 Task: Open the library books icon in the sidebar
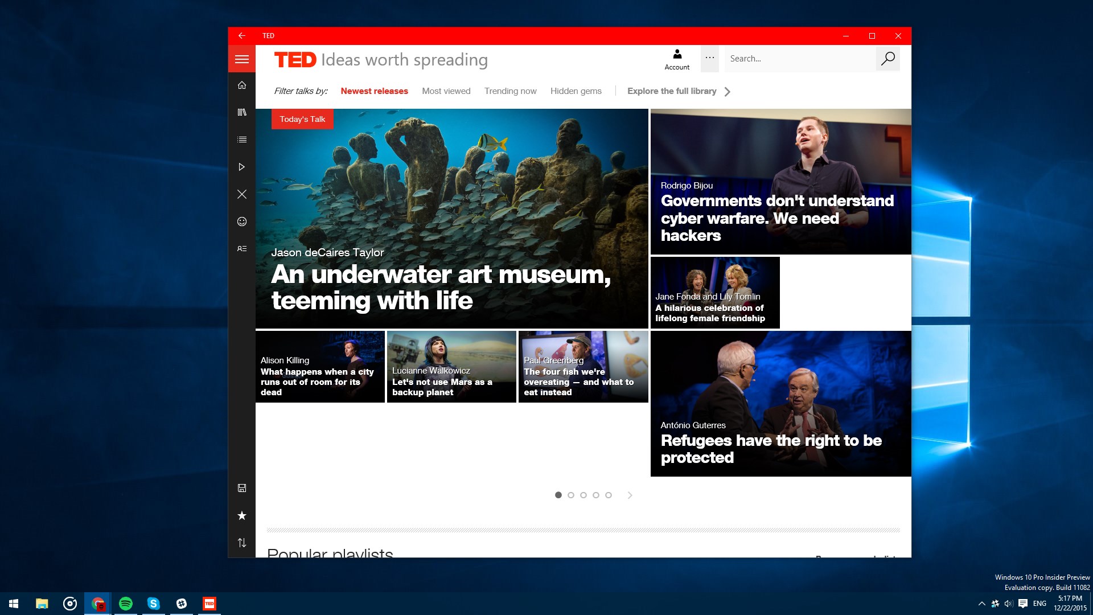pos(242,112)
